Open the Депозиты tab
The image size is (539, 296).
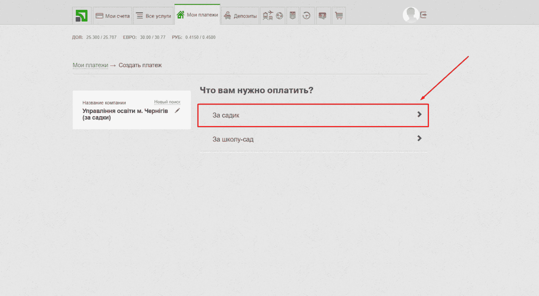(240, 16)
